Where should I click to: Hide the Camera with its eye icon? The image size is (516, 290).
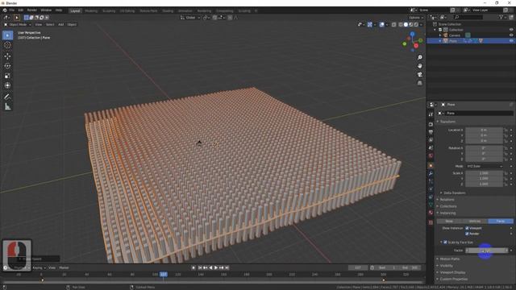click(511, 35)
